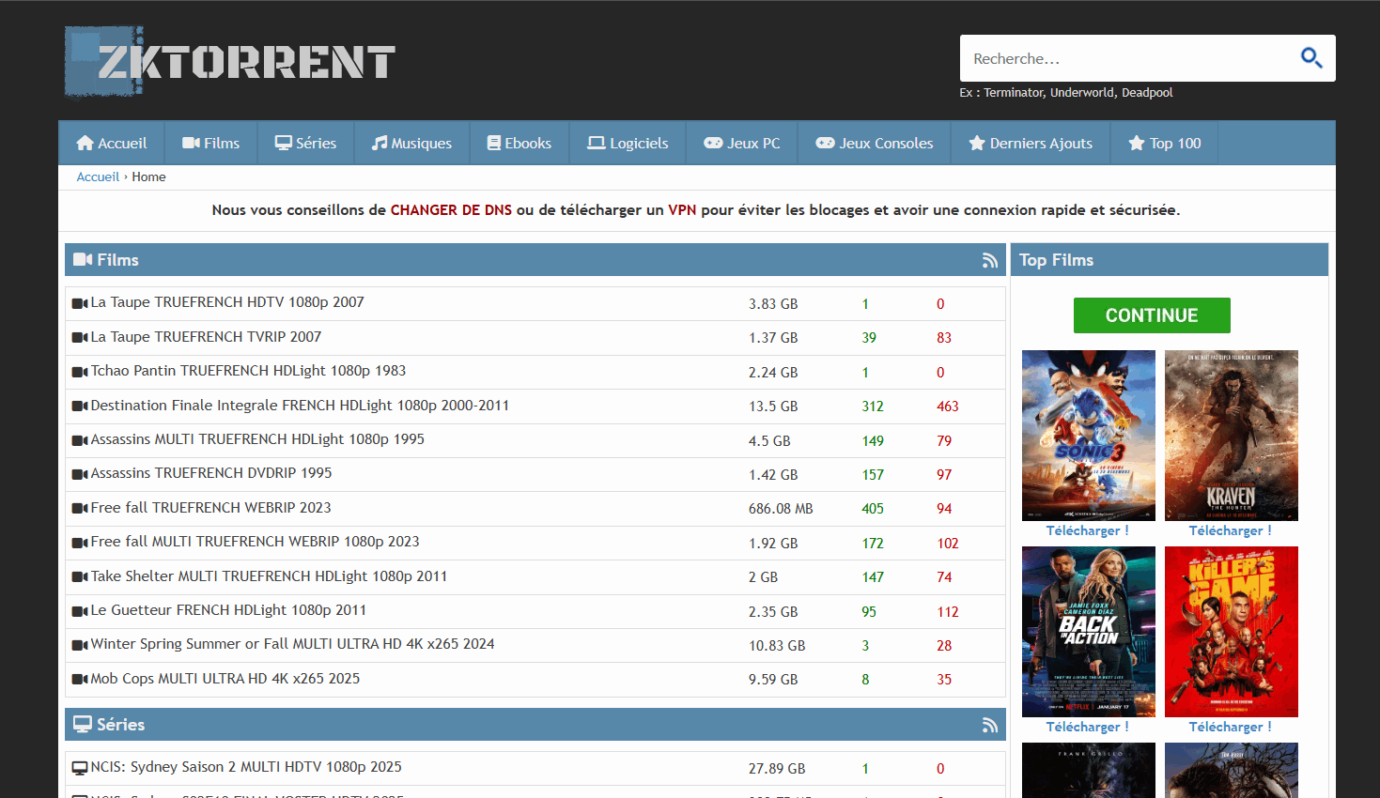Click the monitor icon in the Séries section header
The width and height of the screenshot is (1380, 798).
(83, 725)
